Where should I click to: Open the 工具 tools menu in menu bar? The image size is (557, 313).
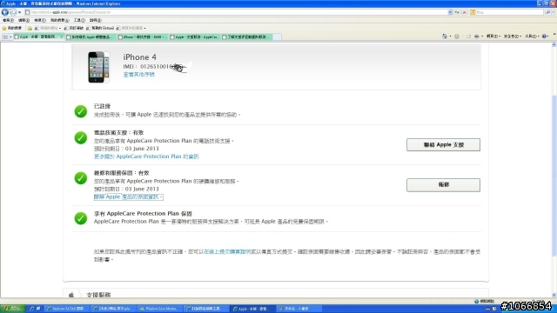coord(79,20)
